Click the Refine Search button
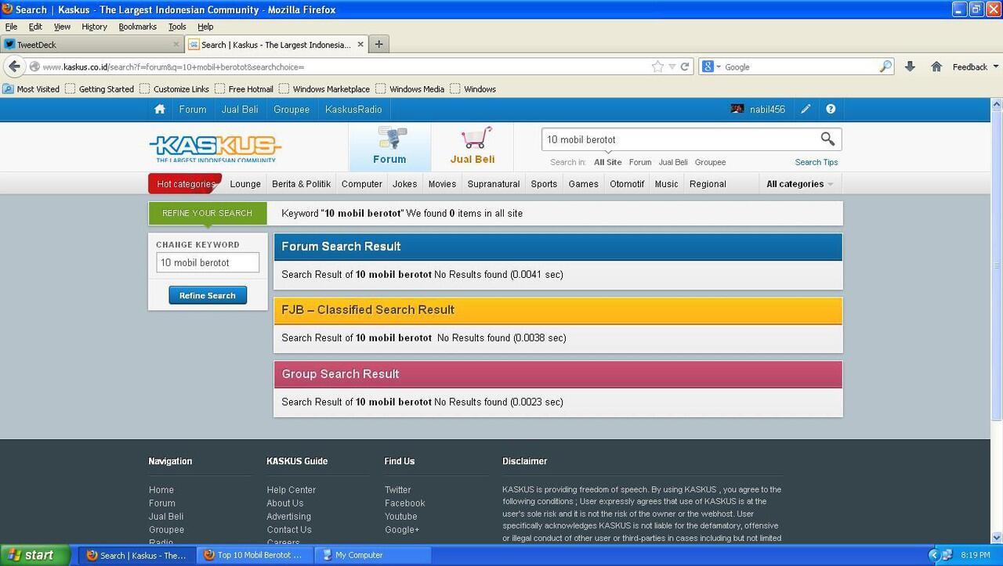1003x566 pixels. coord(208,295)
